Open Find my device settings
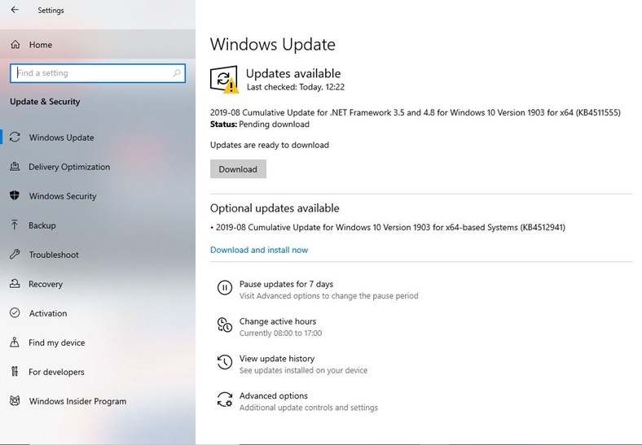The image size is (642, 445). [x=98, y=342]
